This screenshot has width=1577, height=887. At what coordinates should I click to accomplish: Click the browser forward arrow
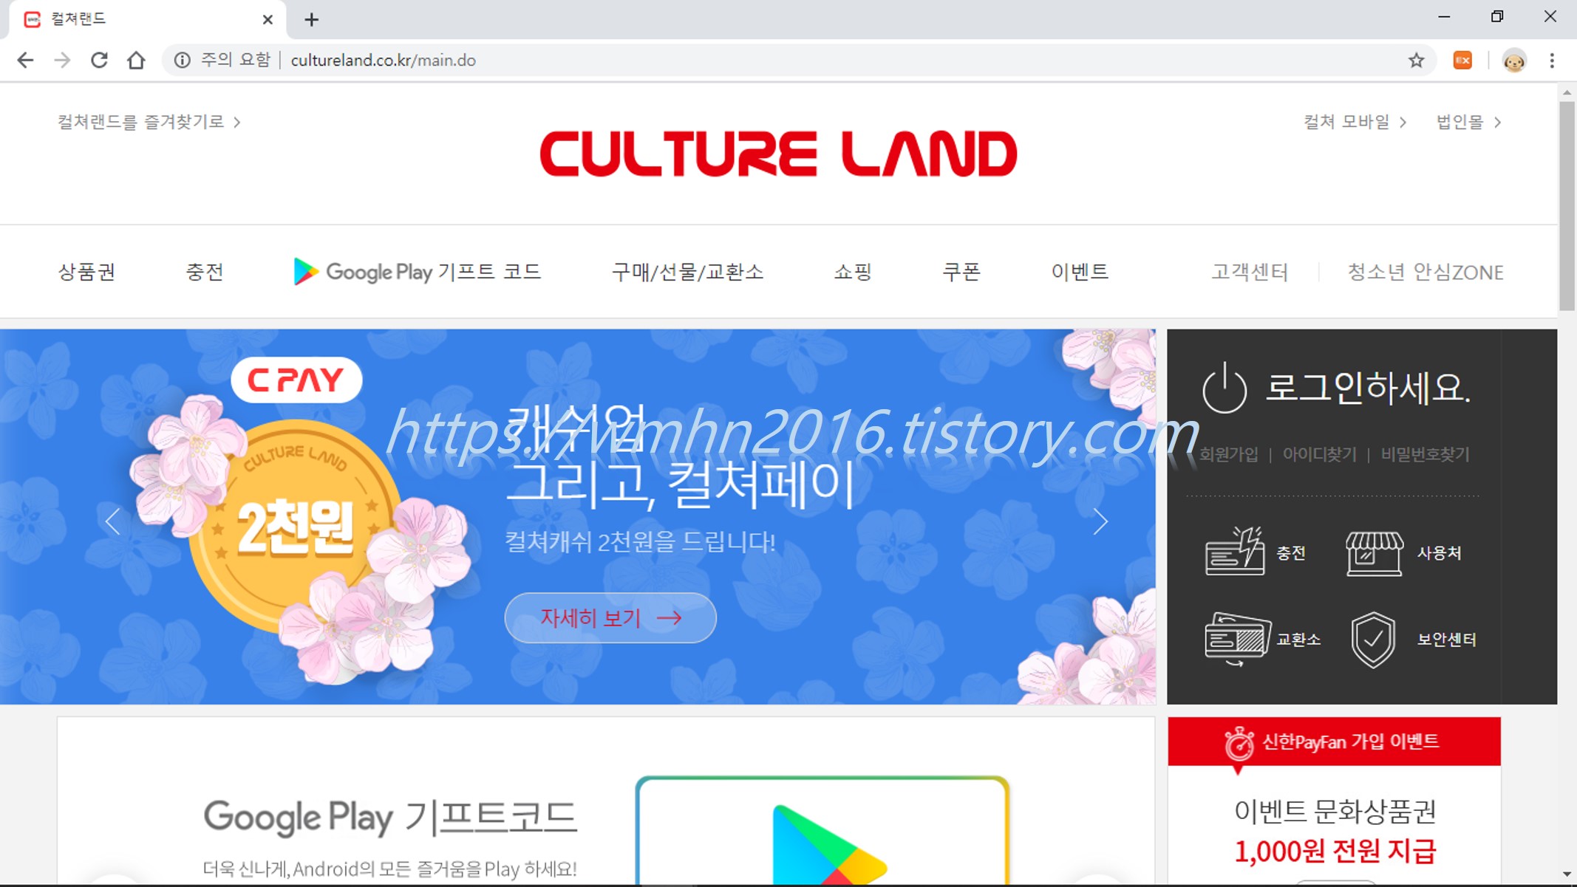62,60
